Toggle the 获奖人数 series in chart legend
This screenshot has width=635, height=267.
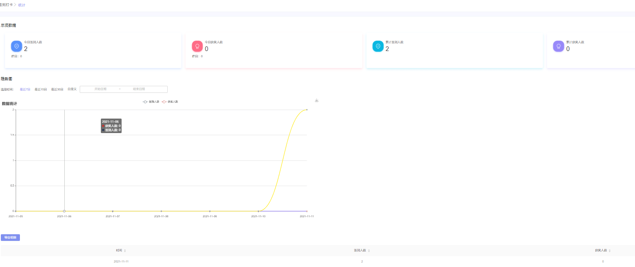[170, 102]
